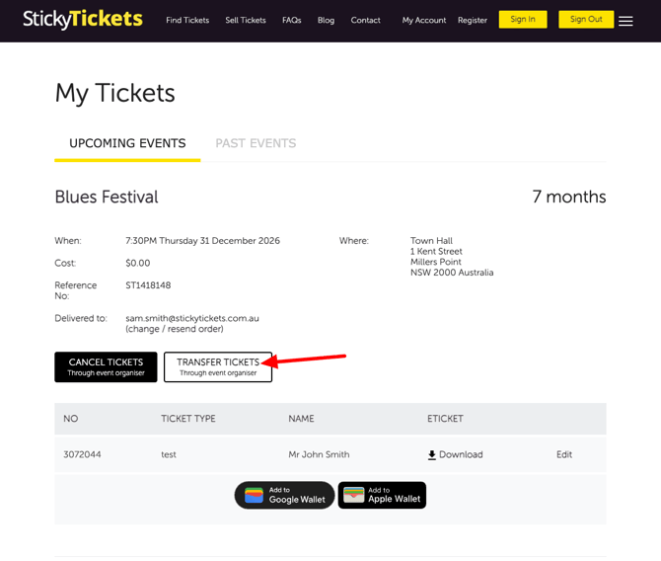Add ticket to Apple Wallet

[382, 495]
